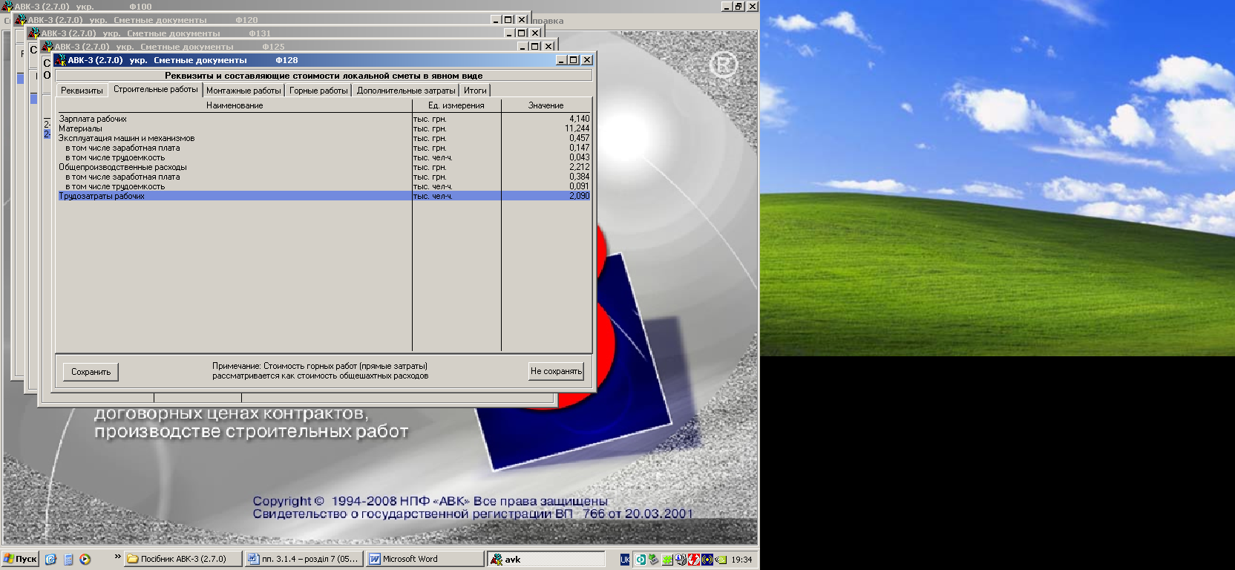Open the Итоги tab
This screenshot has width=1235, height=570.
(x=475, y=91)
